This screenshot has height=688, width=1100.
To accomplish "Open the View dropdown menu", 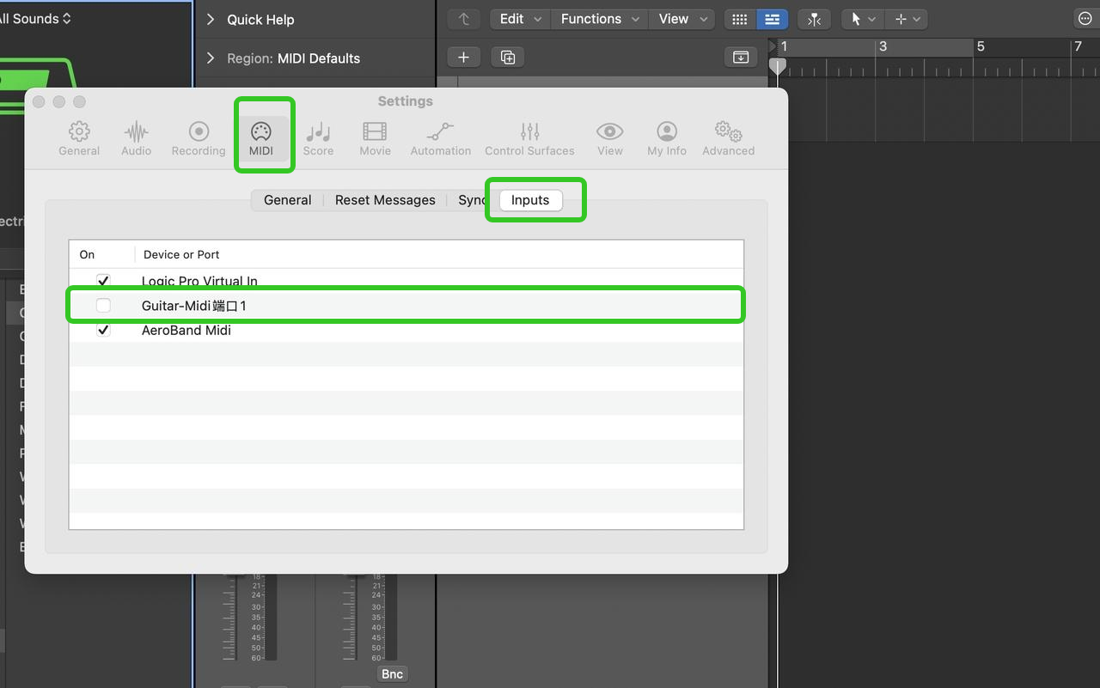I will point(682,19).
